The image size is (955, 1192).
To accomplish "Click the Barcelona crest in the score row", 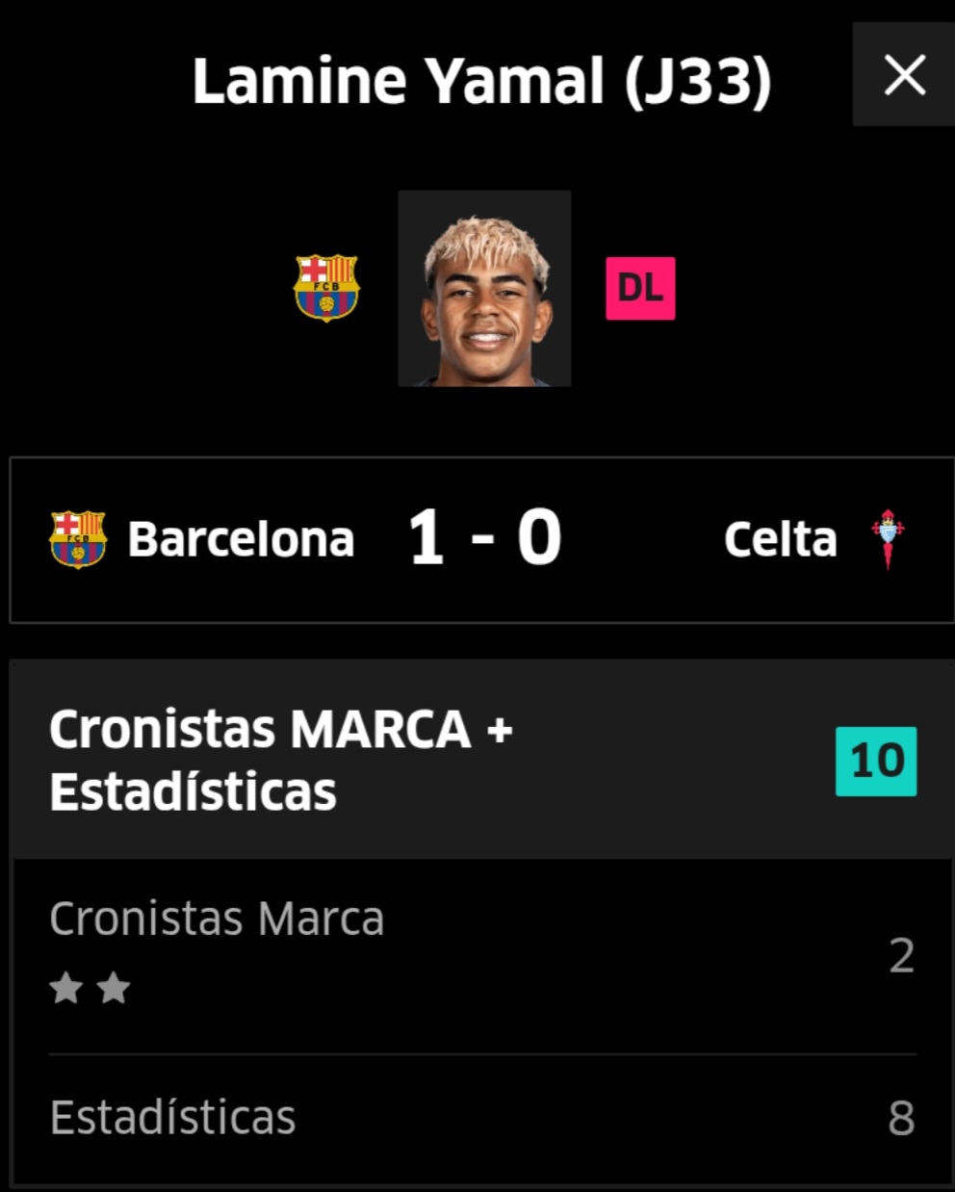I will (78, 538).
